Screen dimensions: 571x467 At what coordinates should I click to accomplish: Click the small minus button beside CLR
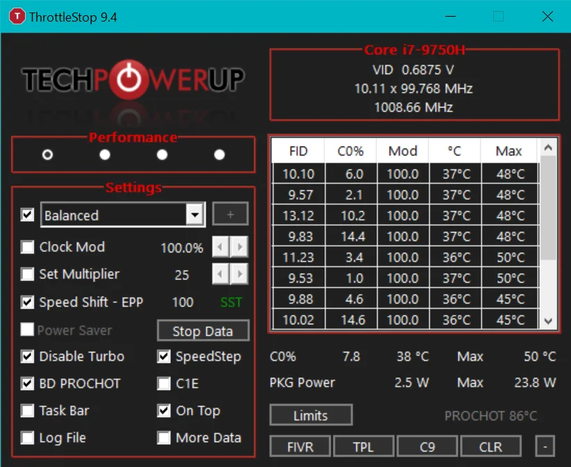pos(545,447)
